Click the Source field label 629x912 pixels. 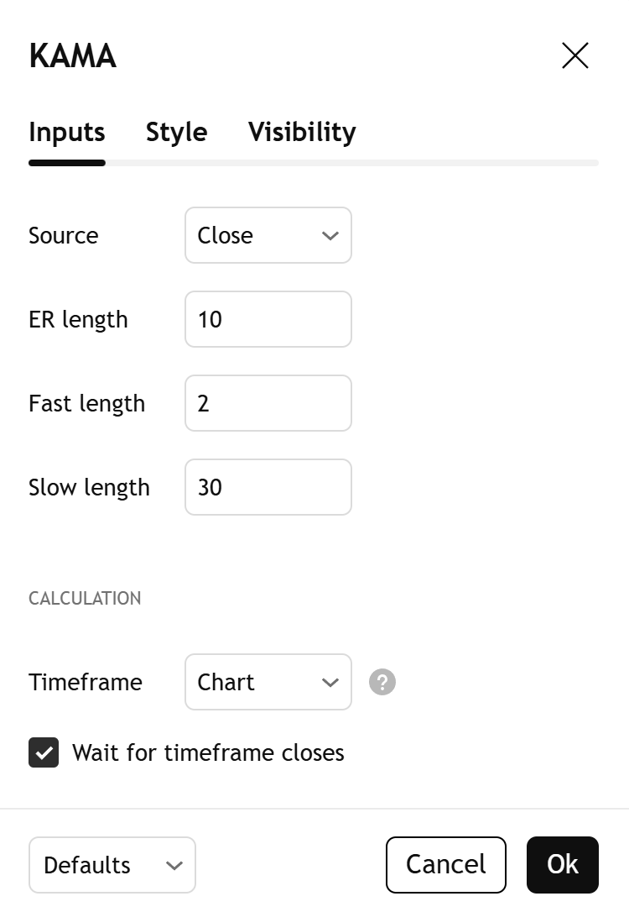[x=64, y=235]
